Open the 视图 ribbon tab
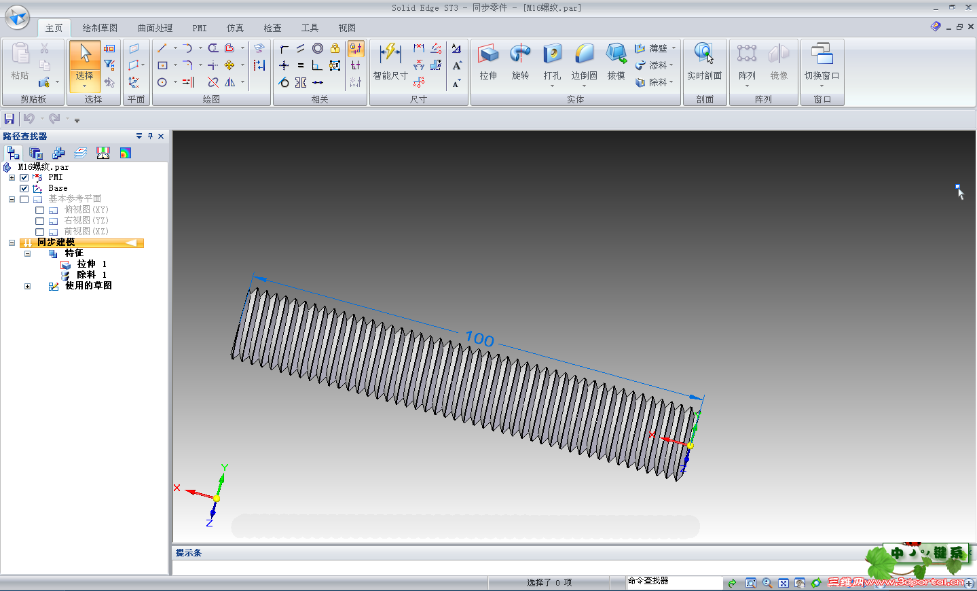This screenshot has width=977, height=591. coord(347,28)
